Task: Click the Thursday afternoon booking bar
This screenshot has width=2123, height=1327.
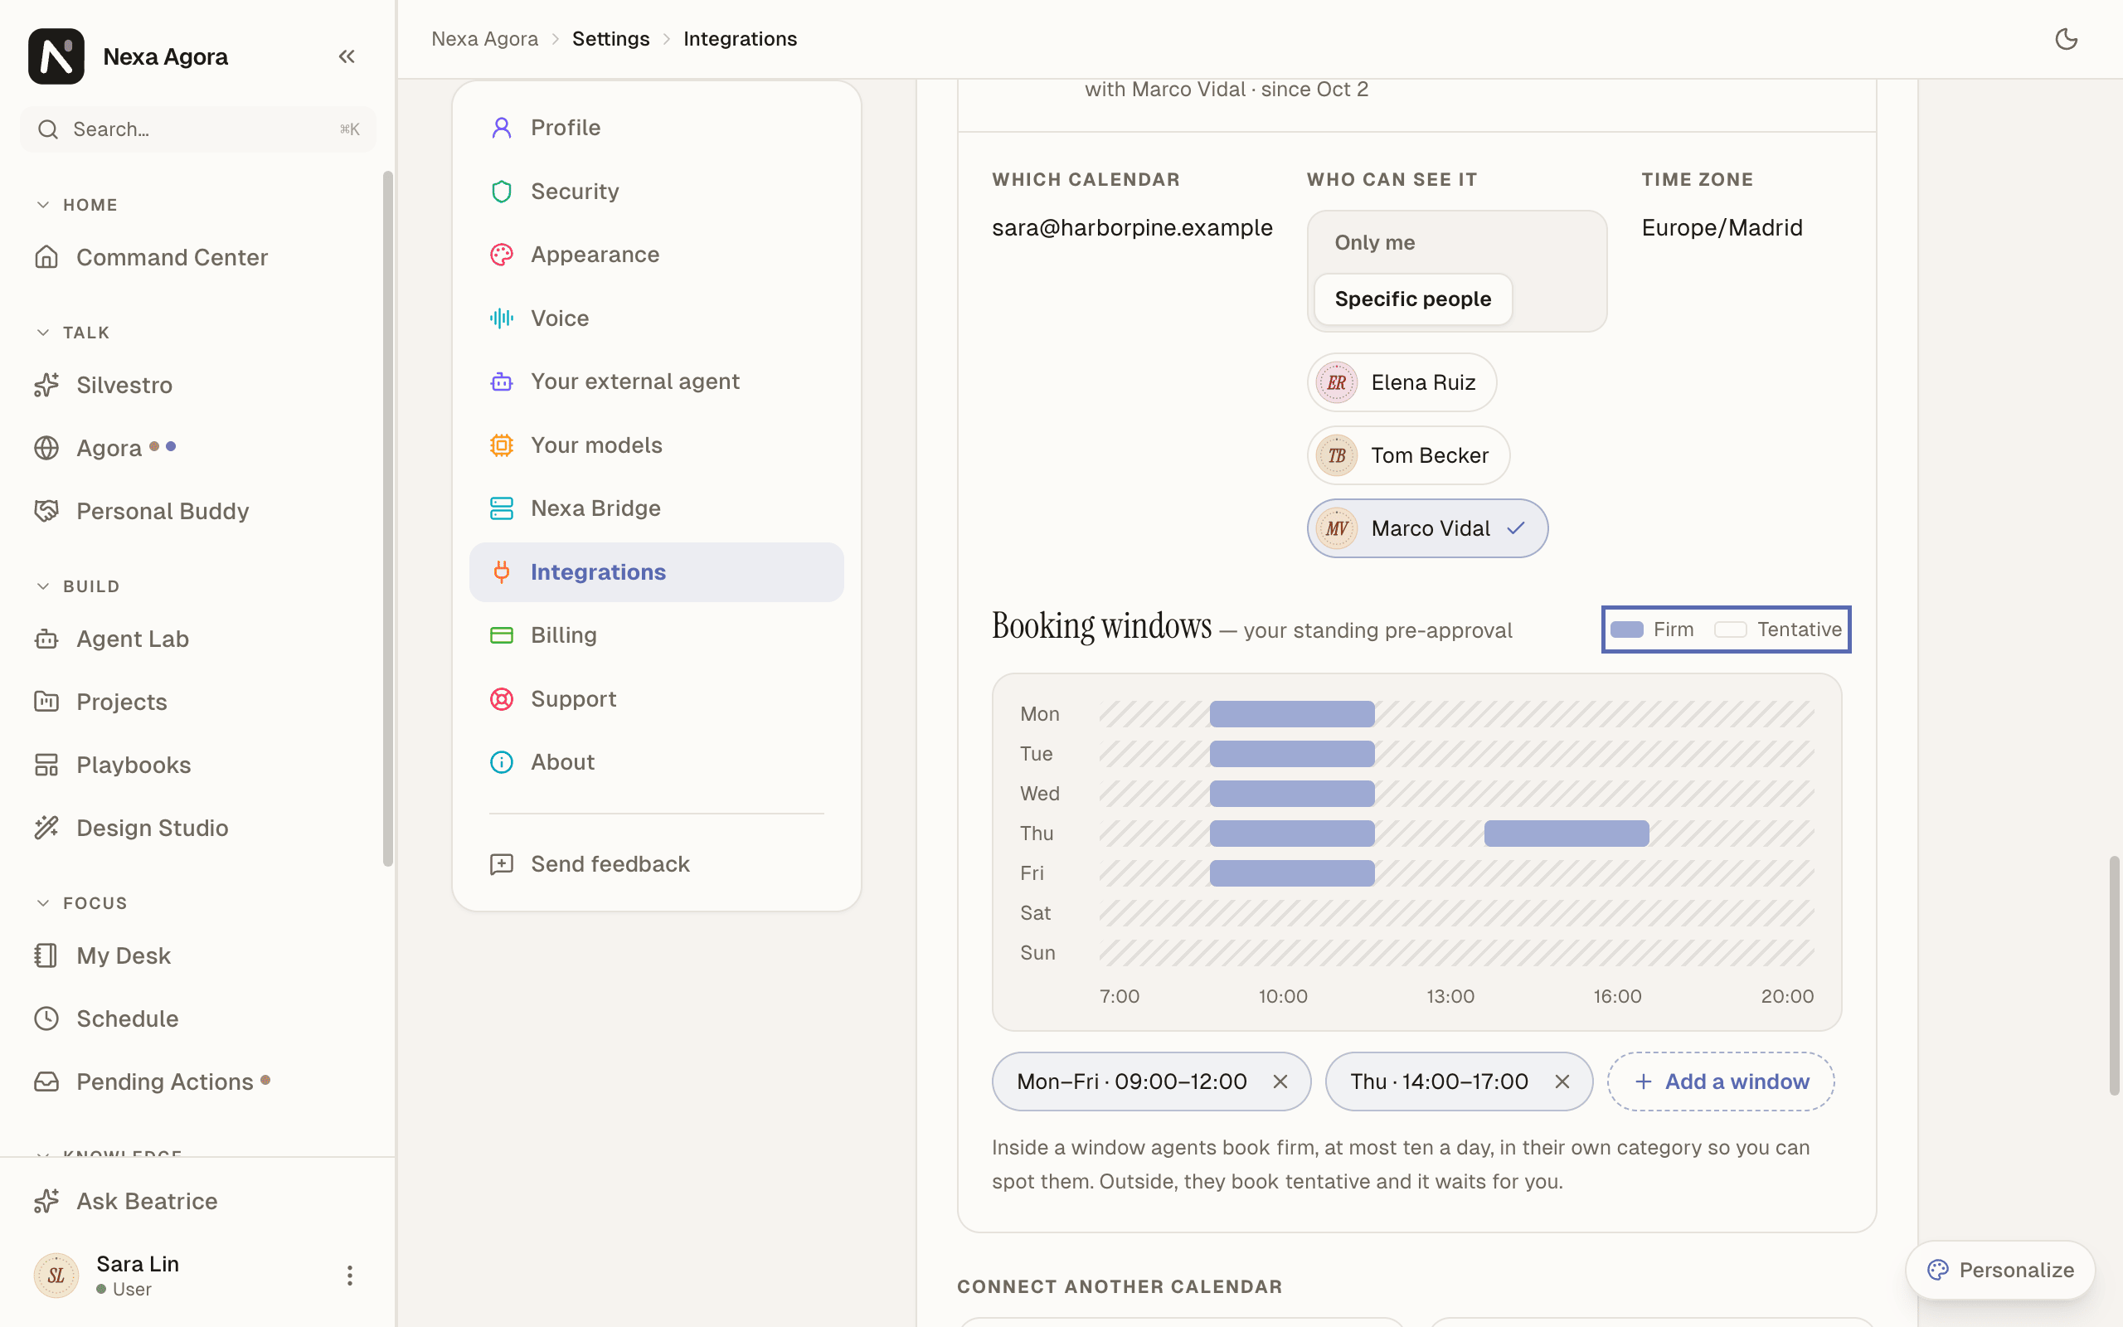Action: coord(1566,833)
